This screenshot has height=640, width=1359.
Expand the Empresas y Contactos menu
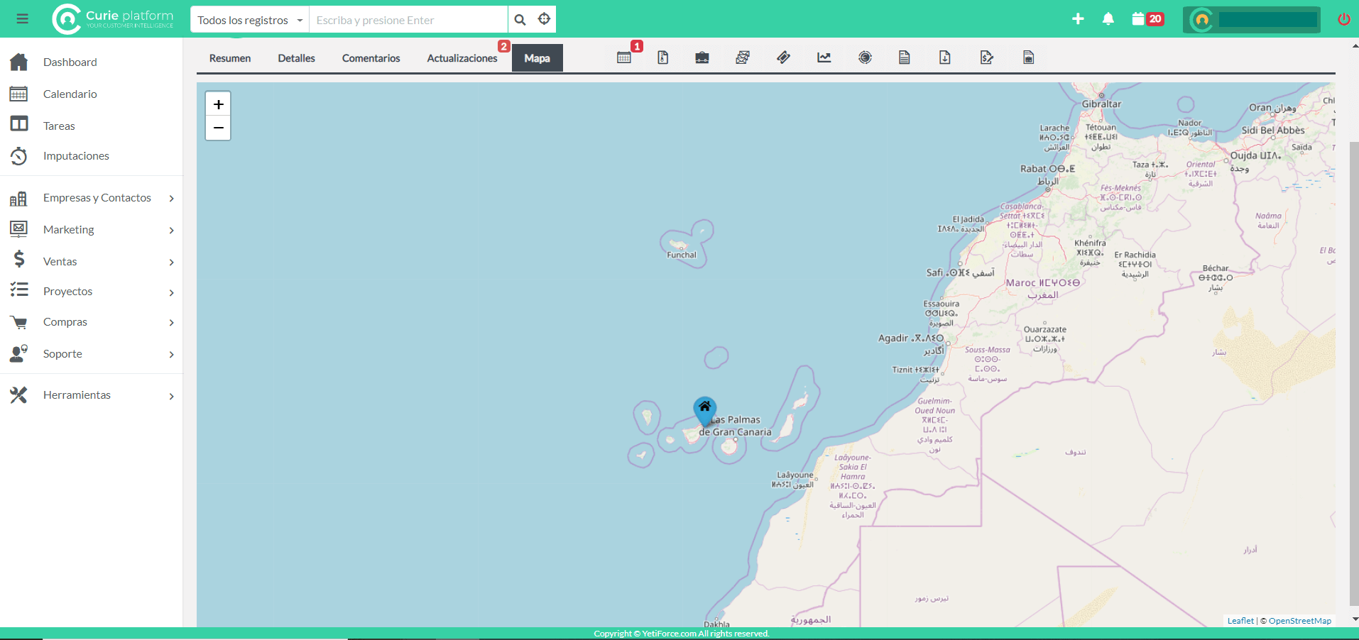coord(97,198)
